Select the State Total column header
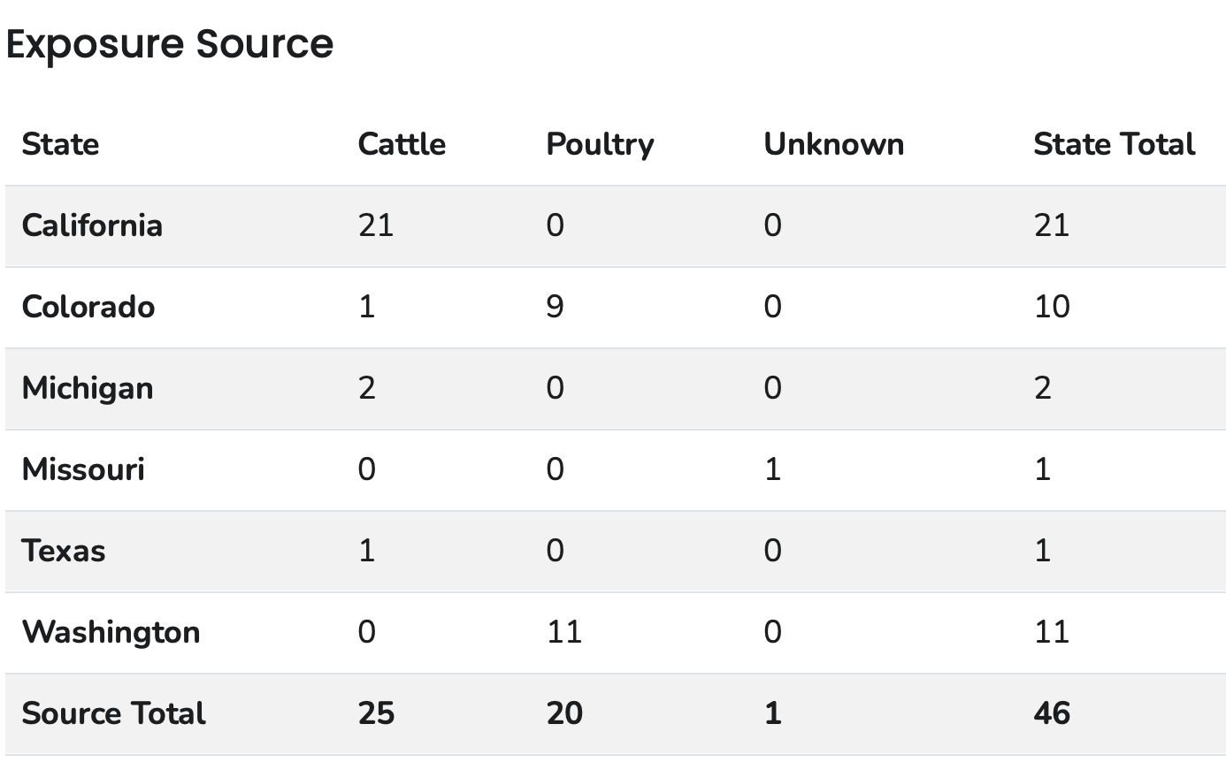The width and height of the screenshot is (1226, 762). 1114,144
